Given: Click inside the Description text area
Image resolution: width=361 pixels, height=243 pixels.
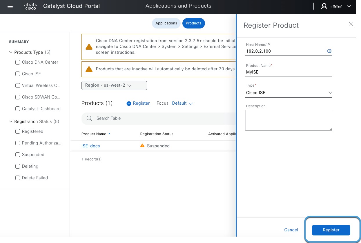Looking at the screenshot, I should [289, 120].
